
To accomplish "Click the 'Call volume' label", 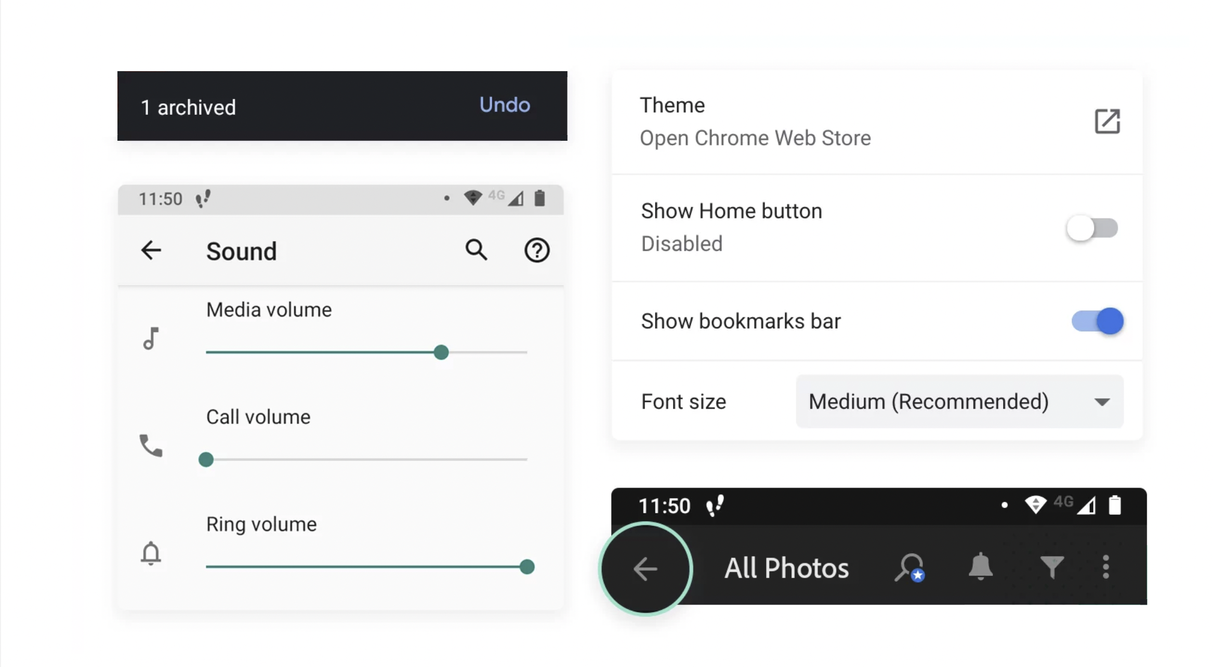I will click(258, 417).
